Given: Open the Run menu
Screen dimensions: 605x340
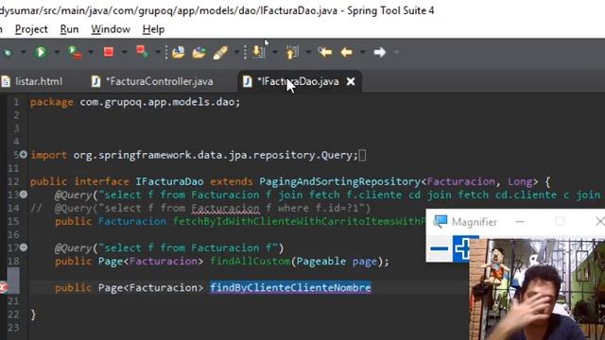Looking at the screenshot, I should [x=69, y=29].
